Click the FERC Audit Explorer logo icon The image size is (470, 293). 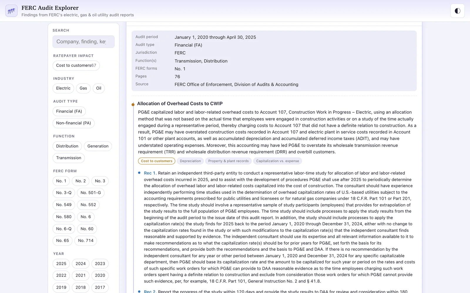(11, 11)
